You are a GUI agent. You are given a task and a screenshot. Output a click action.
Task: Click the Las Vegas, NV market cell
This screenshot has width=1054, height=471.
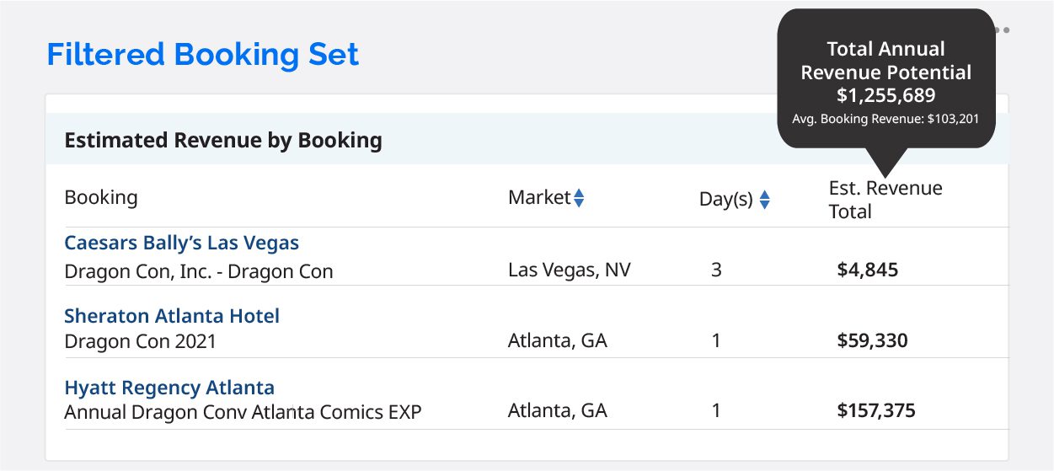[570, 270]
